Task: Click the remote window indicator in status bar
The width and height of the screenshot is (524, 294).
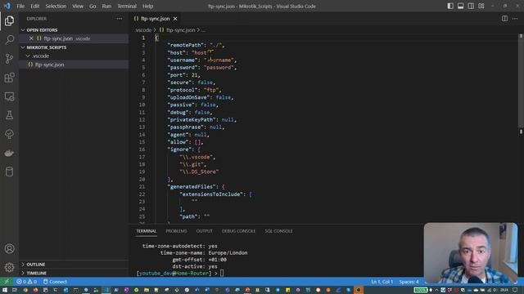Action: point(7,282)
